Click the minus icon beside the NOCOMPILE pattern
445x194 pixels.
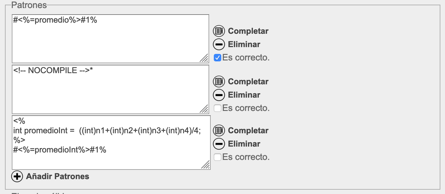pyautogui.click(x=219, y=95)
